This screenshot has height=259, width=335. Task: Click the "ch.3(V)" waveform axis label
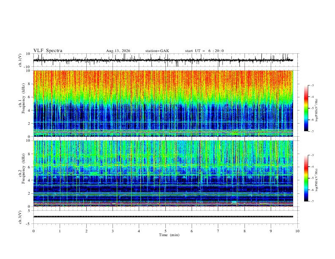20,217
